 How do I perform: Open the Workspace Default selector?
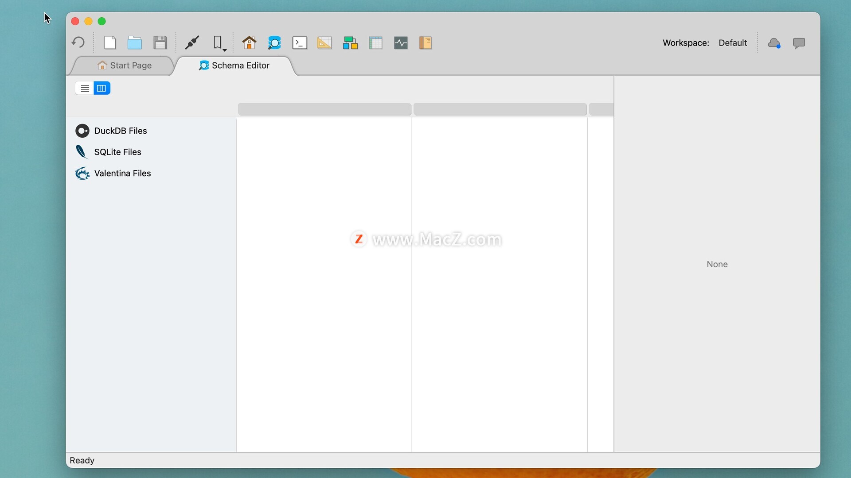(733, 43)
